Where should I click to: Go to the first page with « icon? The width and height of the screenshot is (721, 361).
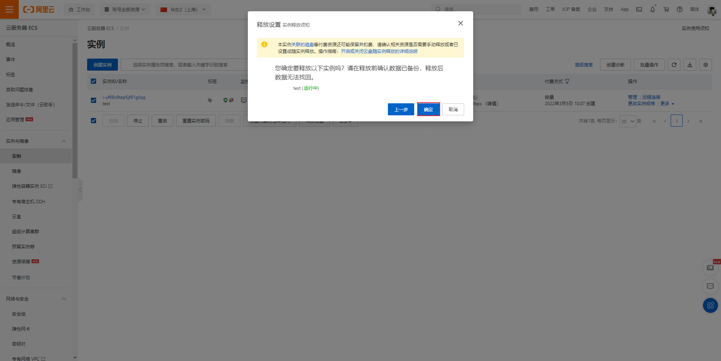tap(654, 121)
